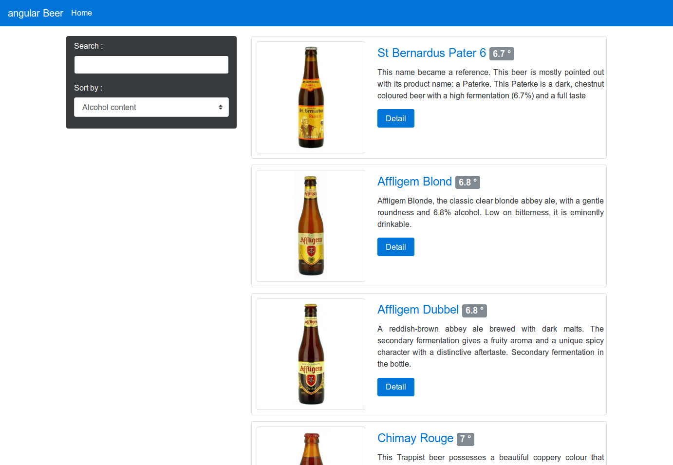Viewport: 673px width, 465px height.
Task: Open the St Bernardus Pater 6 title link
Action: (431, 53)
